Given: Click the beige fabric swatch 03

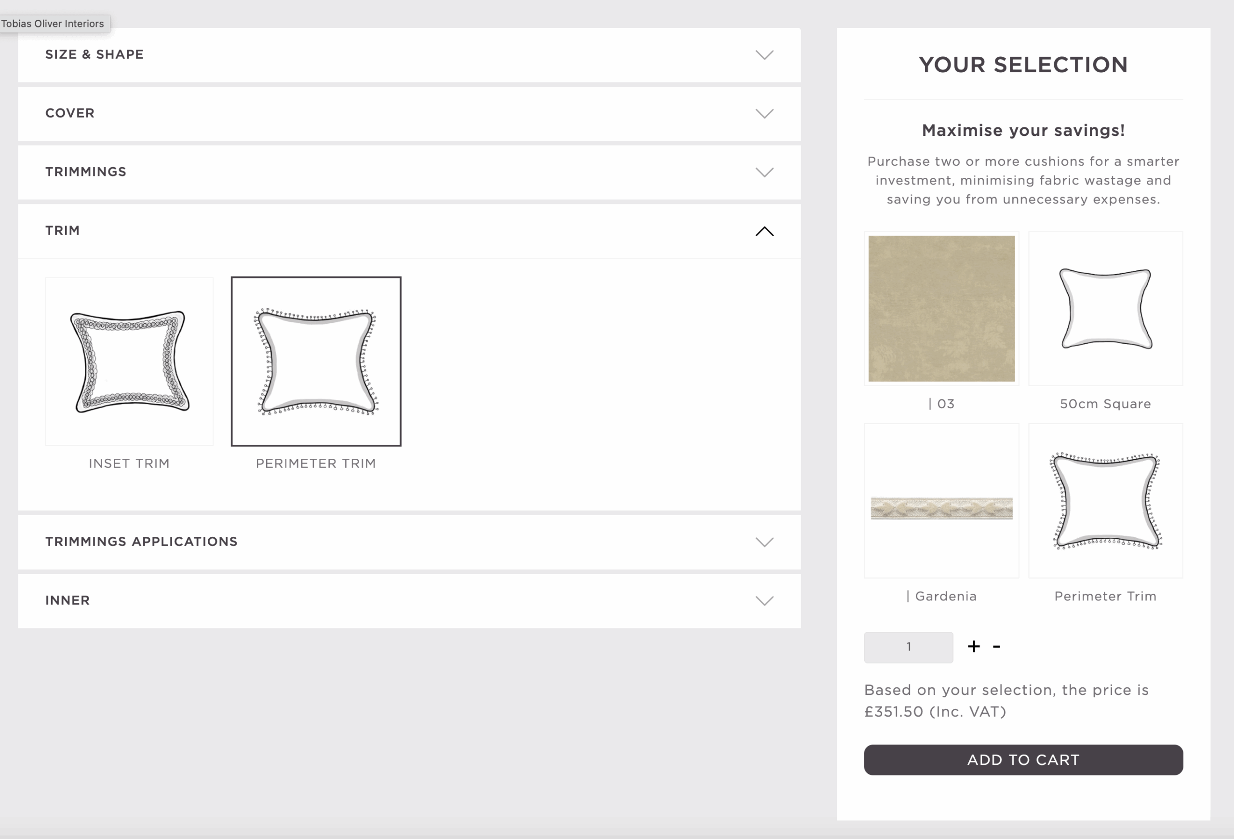Looking at the screenshot, I should [x=941, y=309].
